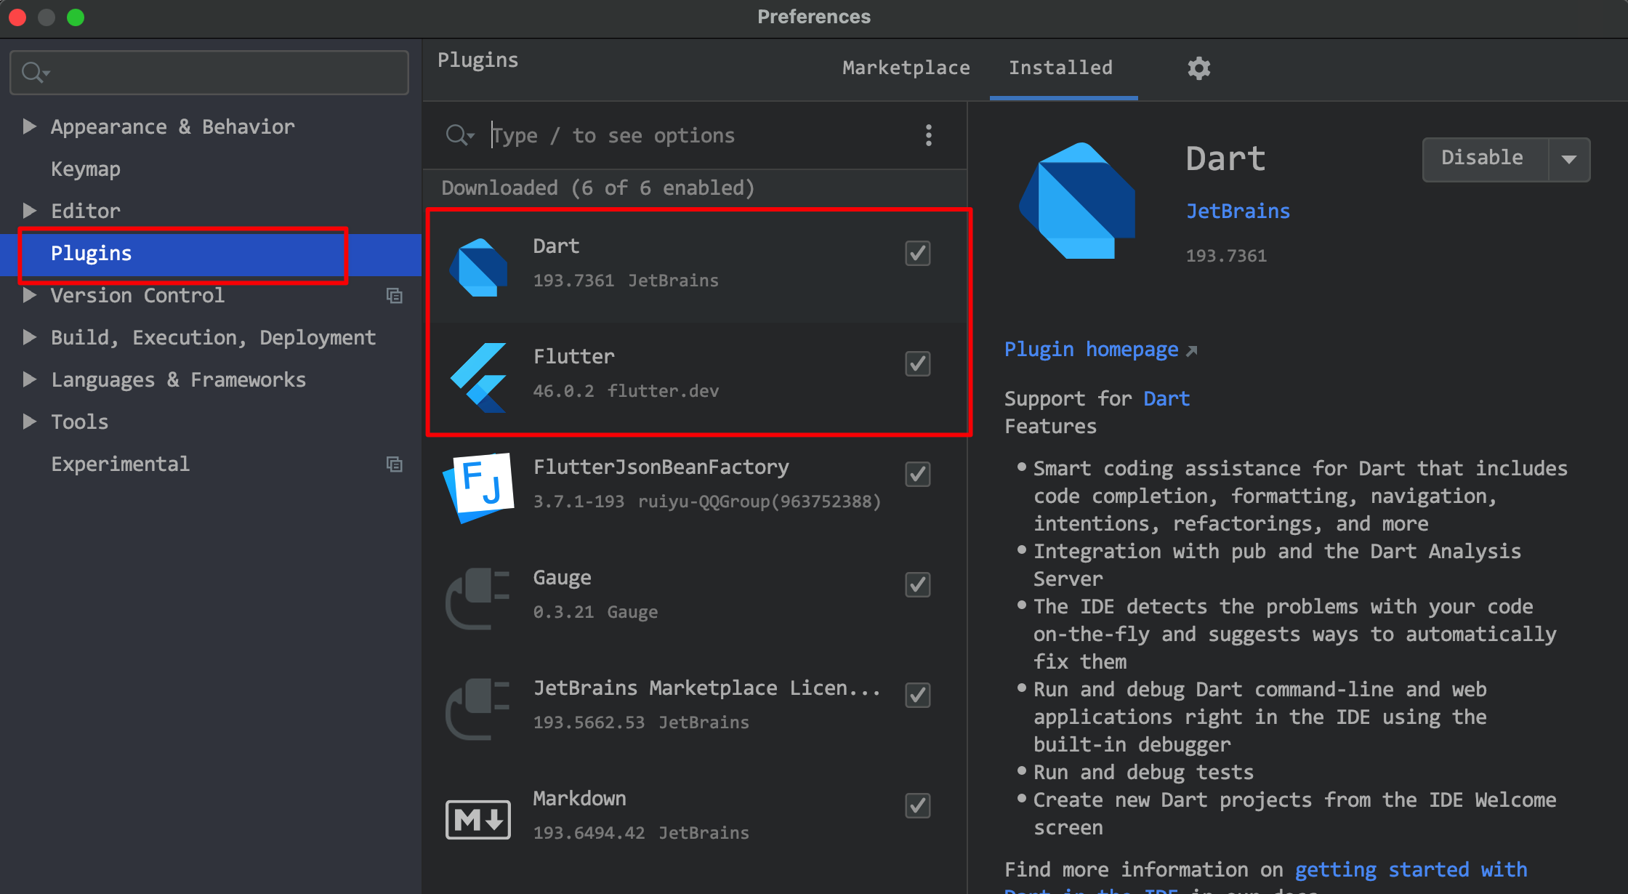Click the copy icon next to Experimental
The width and height of the screenshot is (1628, 894).
(x=395, y=464)
